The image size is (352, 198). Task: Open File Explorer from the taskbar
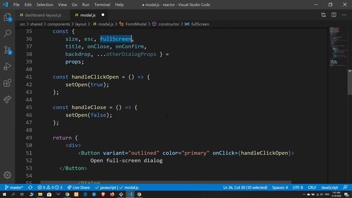40,194
